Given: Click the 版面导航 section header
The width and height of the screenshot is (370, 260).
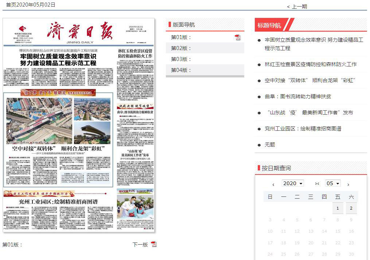Looking at the screenshot, I should 184,24.
